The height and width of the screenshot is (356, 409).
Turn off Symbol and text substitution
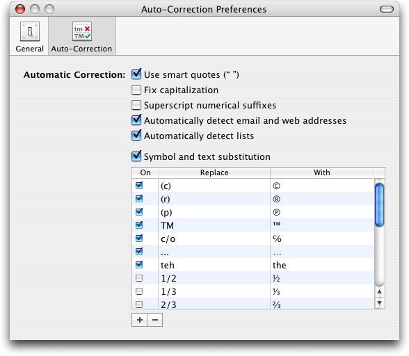tap(136, 156)
